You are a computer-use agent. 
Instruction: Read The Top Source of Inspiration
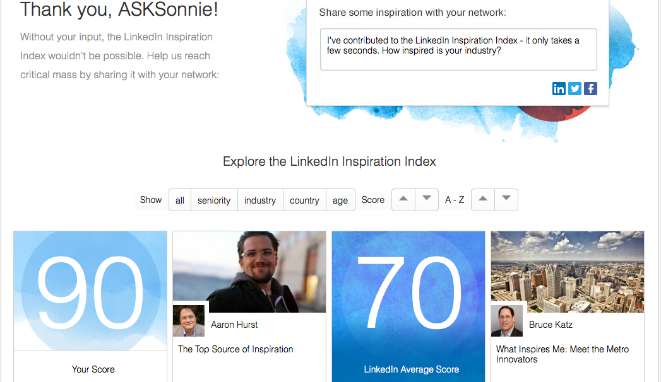(x=235, y=349)
